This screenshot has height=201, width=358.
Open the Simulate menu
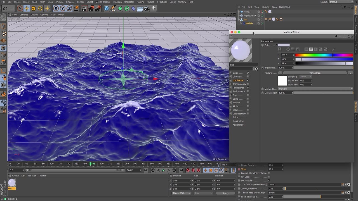(70, 2)
